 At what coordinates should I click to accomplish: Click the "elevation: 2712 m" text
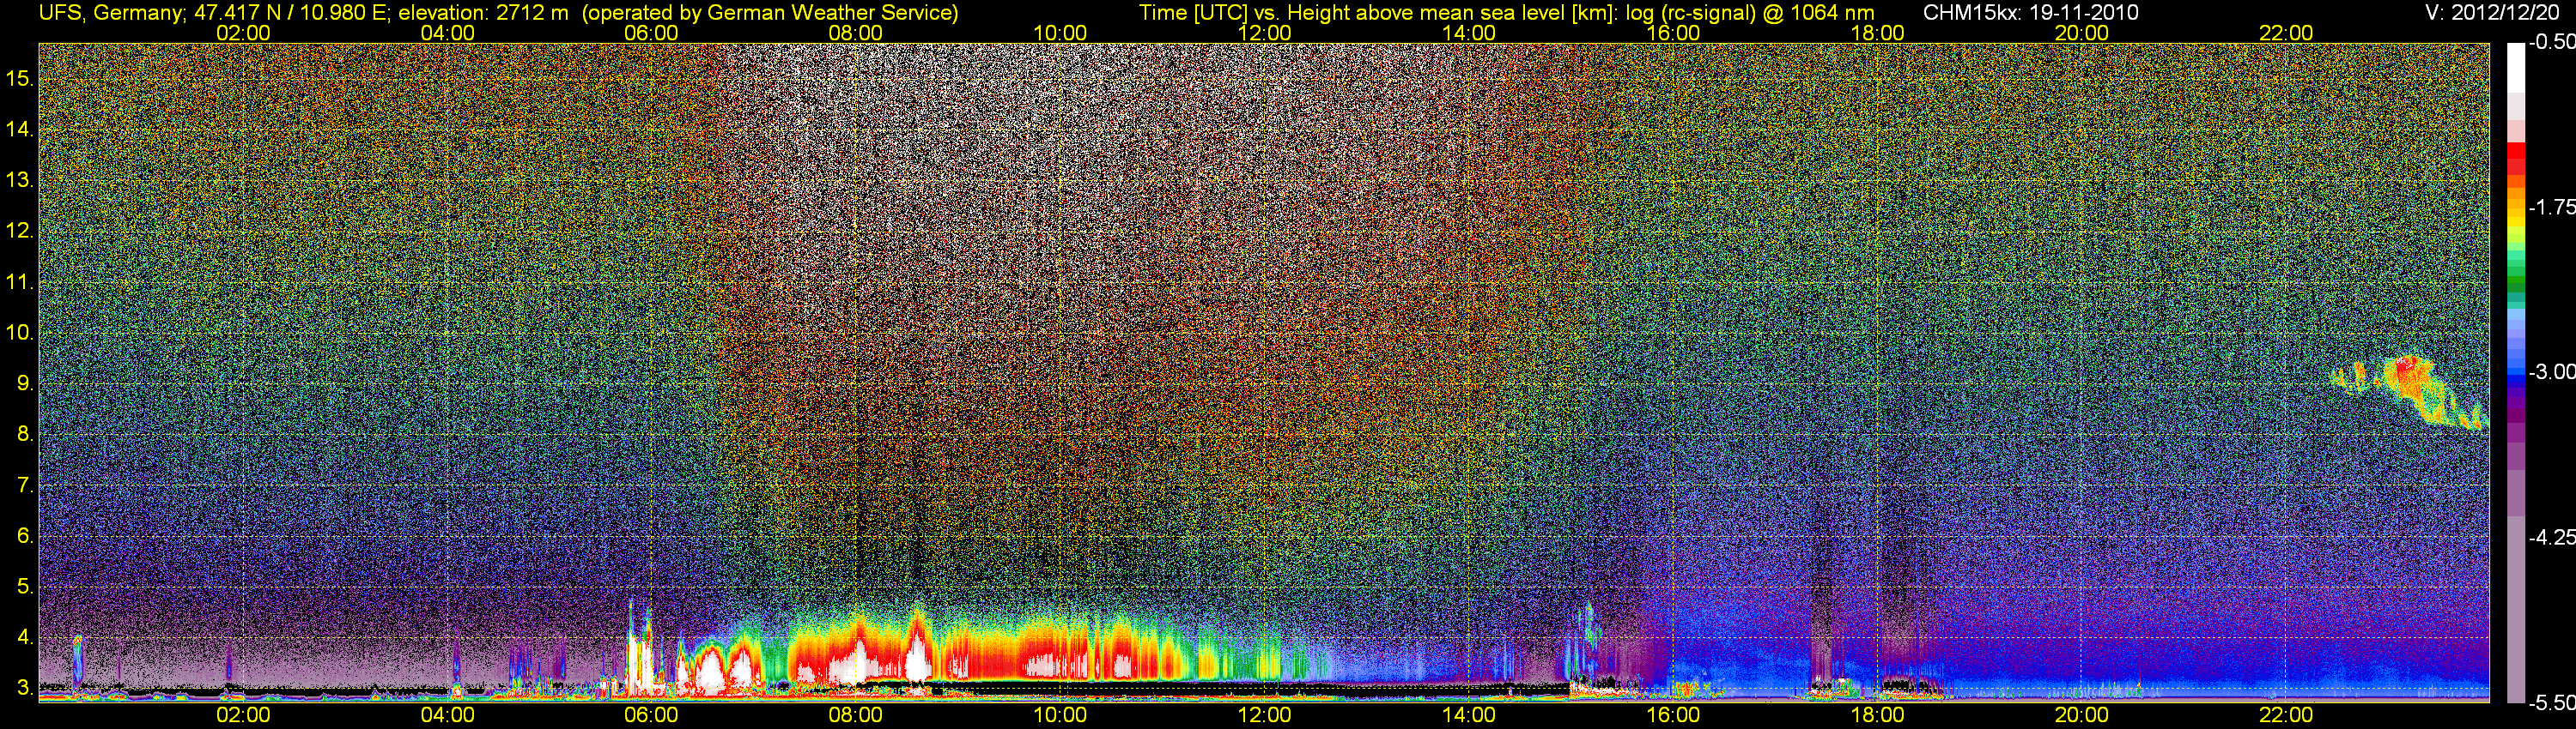click(x=484, y=13)
